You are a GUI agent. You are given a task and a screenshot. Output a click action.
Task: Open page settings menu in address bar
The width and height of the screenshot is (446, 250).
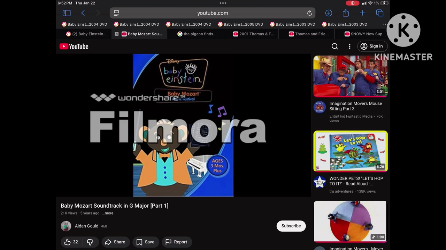(x=116, y=13)
